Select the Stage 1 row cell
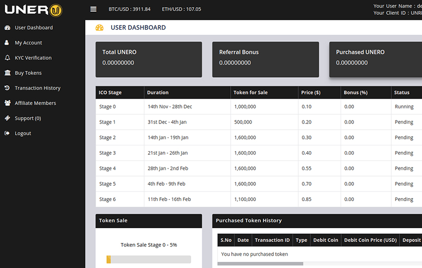The height and width of the screenshot is (268, 422). click(120, 122)
